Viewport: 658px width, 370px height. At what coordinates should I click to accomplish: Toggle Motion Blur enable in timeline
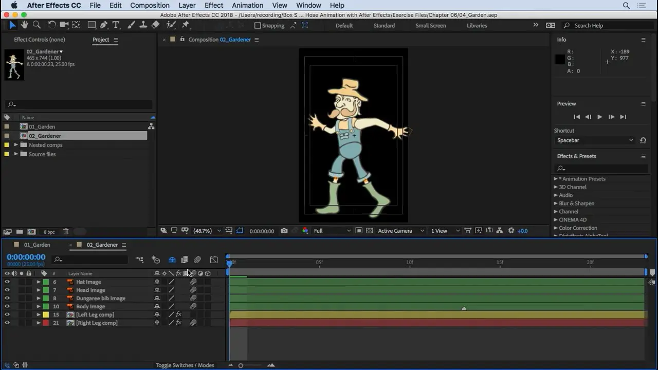pos(197,260)
